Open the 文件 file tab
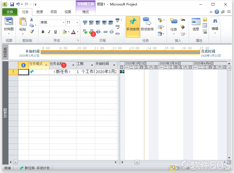Screen dimensions: 234x173 pyautogui.click(x=10, y=12)
